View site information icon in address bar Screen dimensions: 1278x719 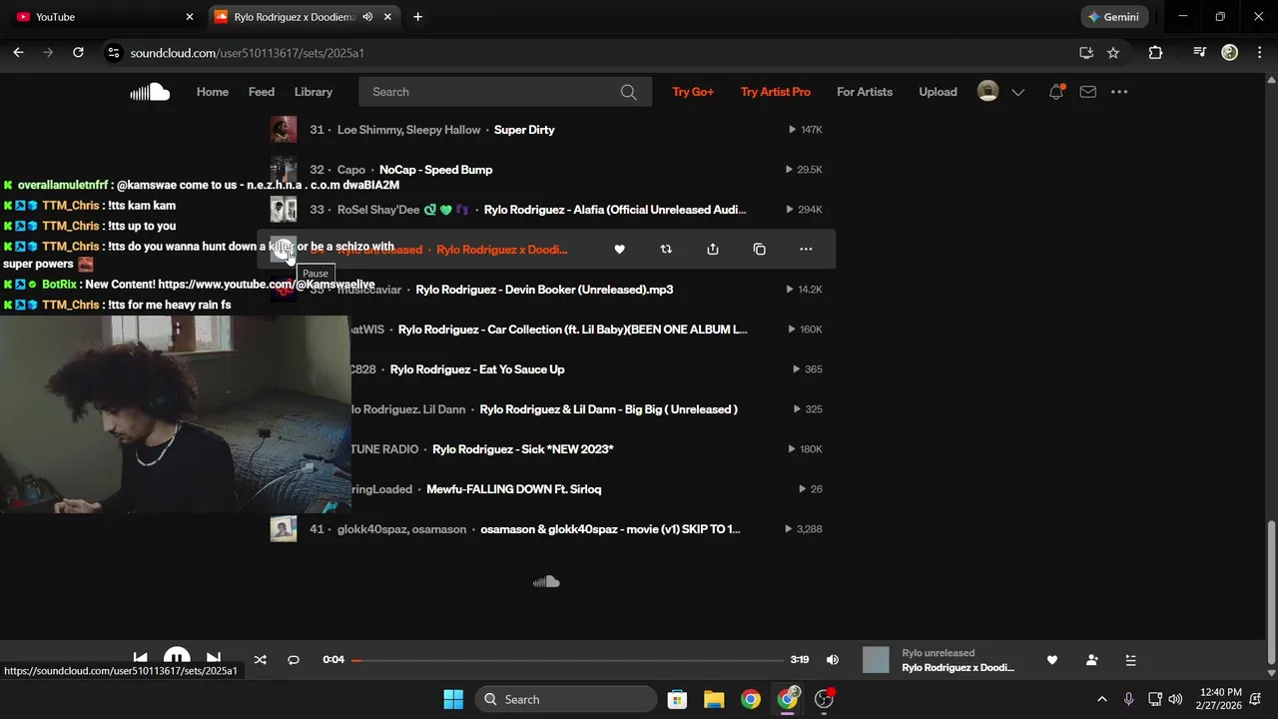pyautogui.click(x=113, y=53)
